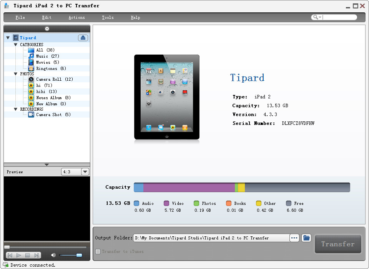
Task: Open the Help menu
Action: point(135,17)
